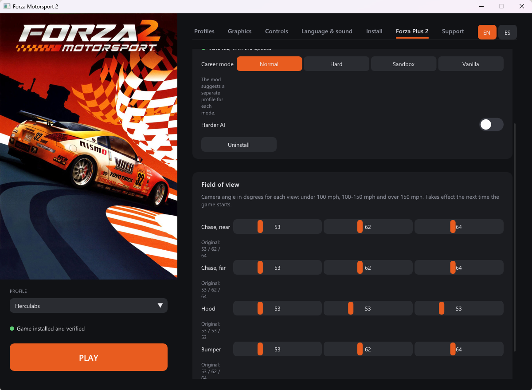Open the Profiles tab
Viewport: 532px width, 390px height.
coord(204,31)
